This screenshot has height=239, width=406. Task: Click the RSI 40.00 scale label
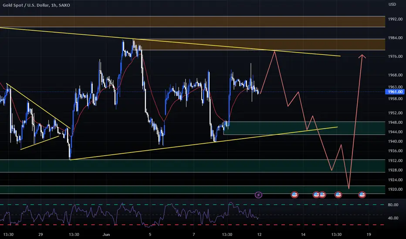[393, 218]
